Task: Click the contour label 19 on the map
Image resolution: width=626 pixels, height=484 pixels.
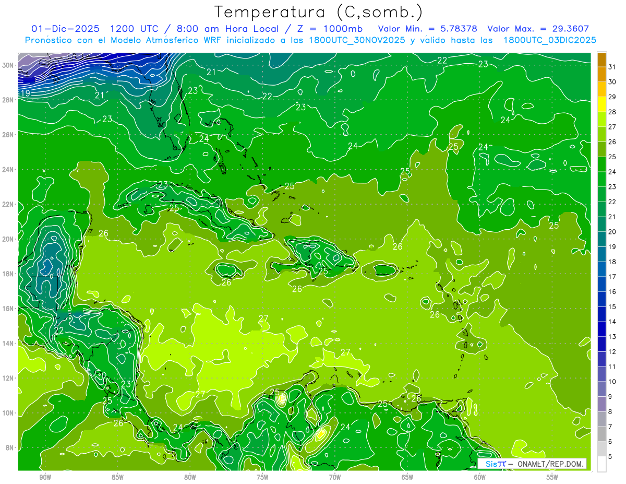Action: click(25, 93)
